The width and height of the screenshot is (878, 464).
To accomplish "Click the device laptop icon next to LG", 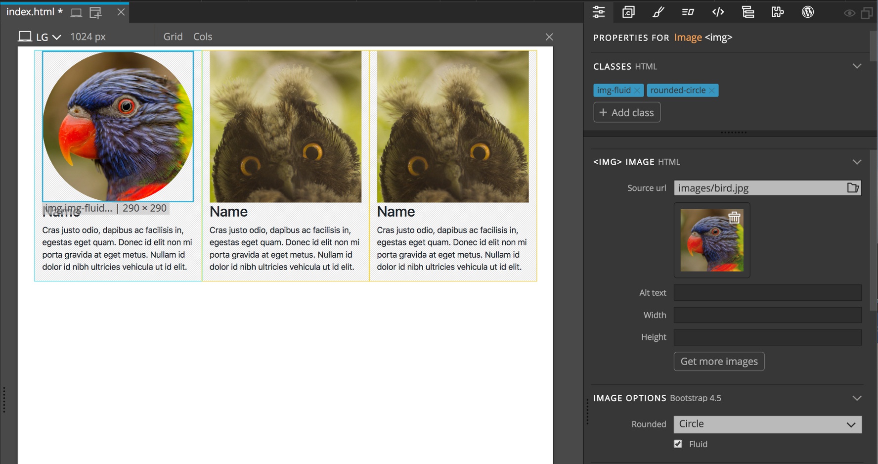I will click(25, 37).
